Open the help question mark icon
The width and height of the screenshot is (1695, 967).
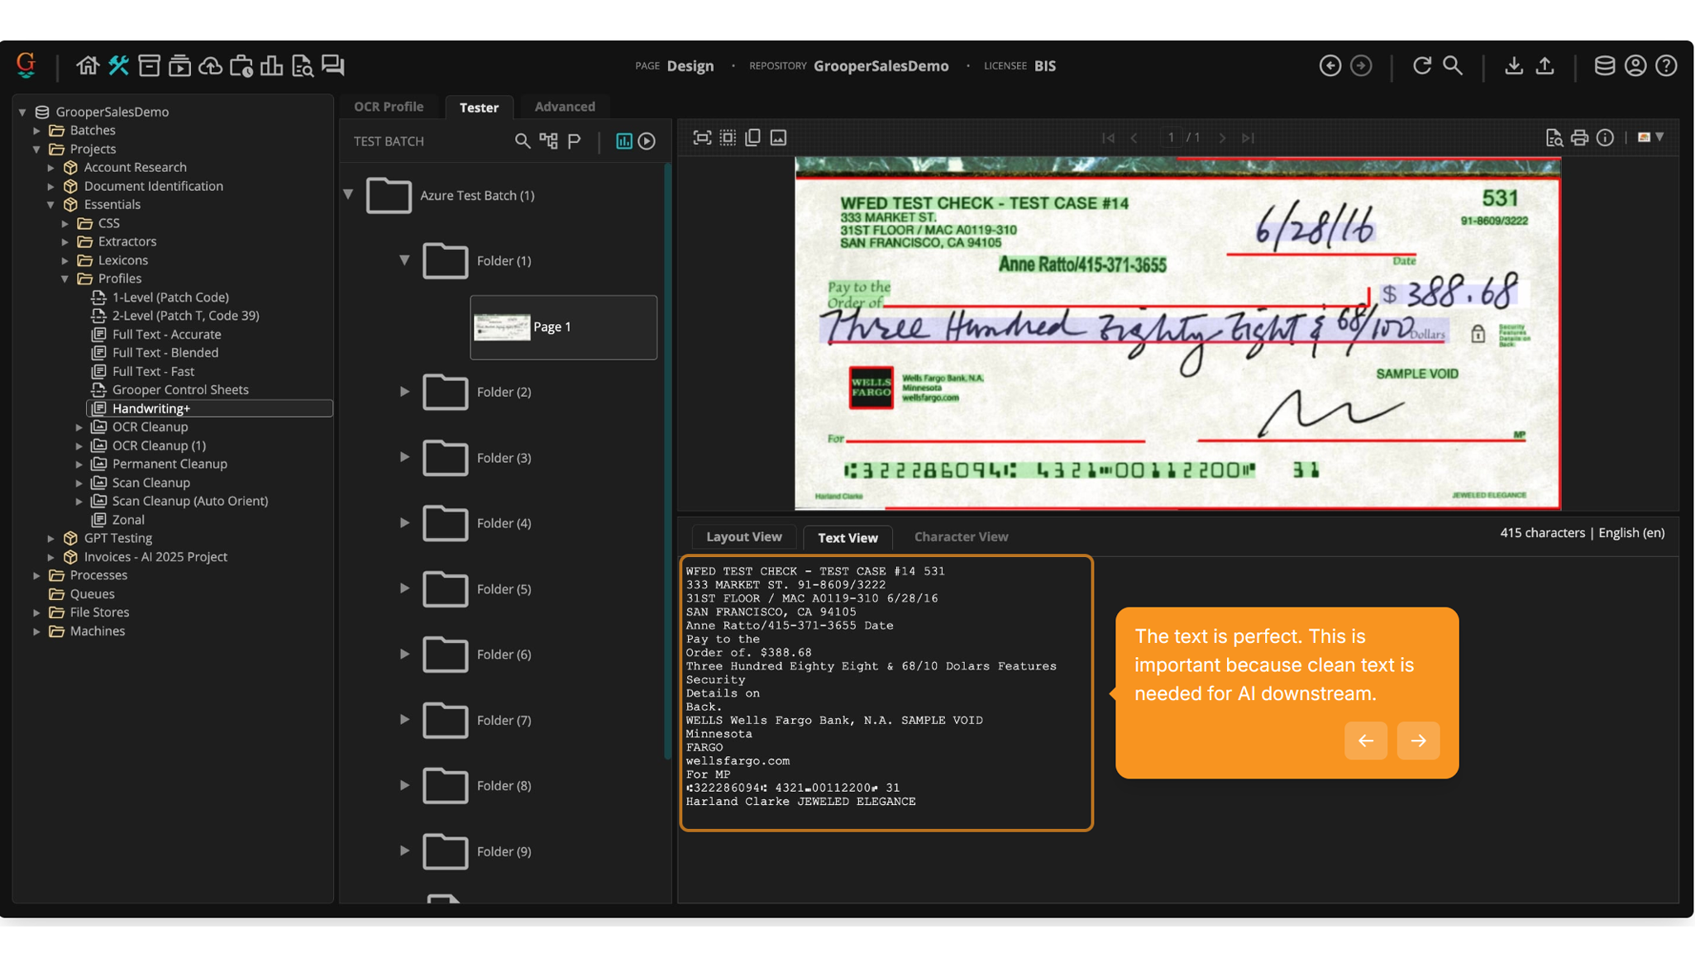pos(1666,65)
